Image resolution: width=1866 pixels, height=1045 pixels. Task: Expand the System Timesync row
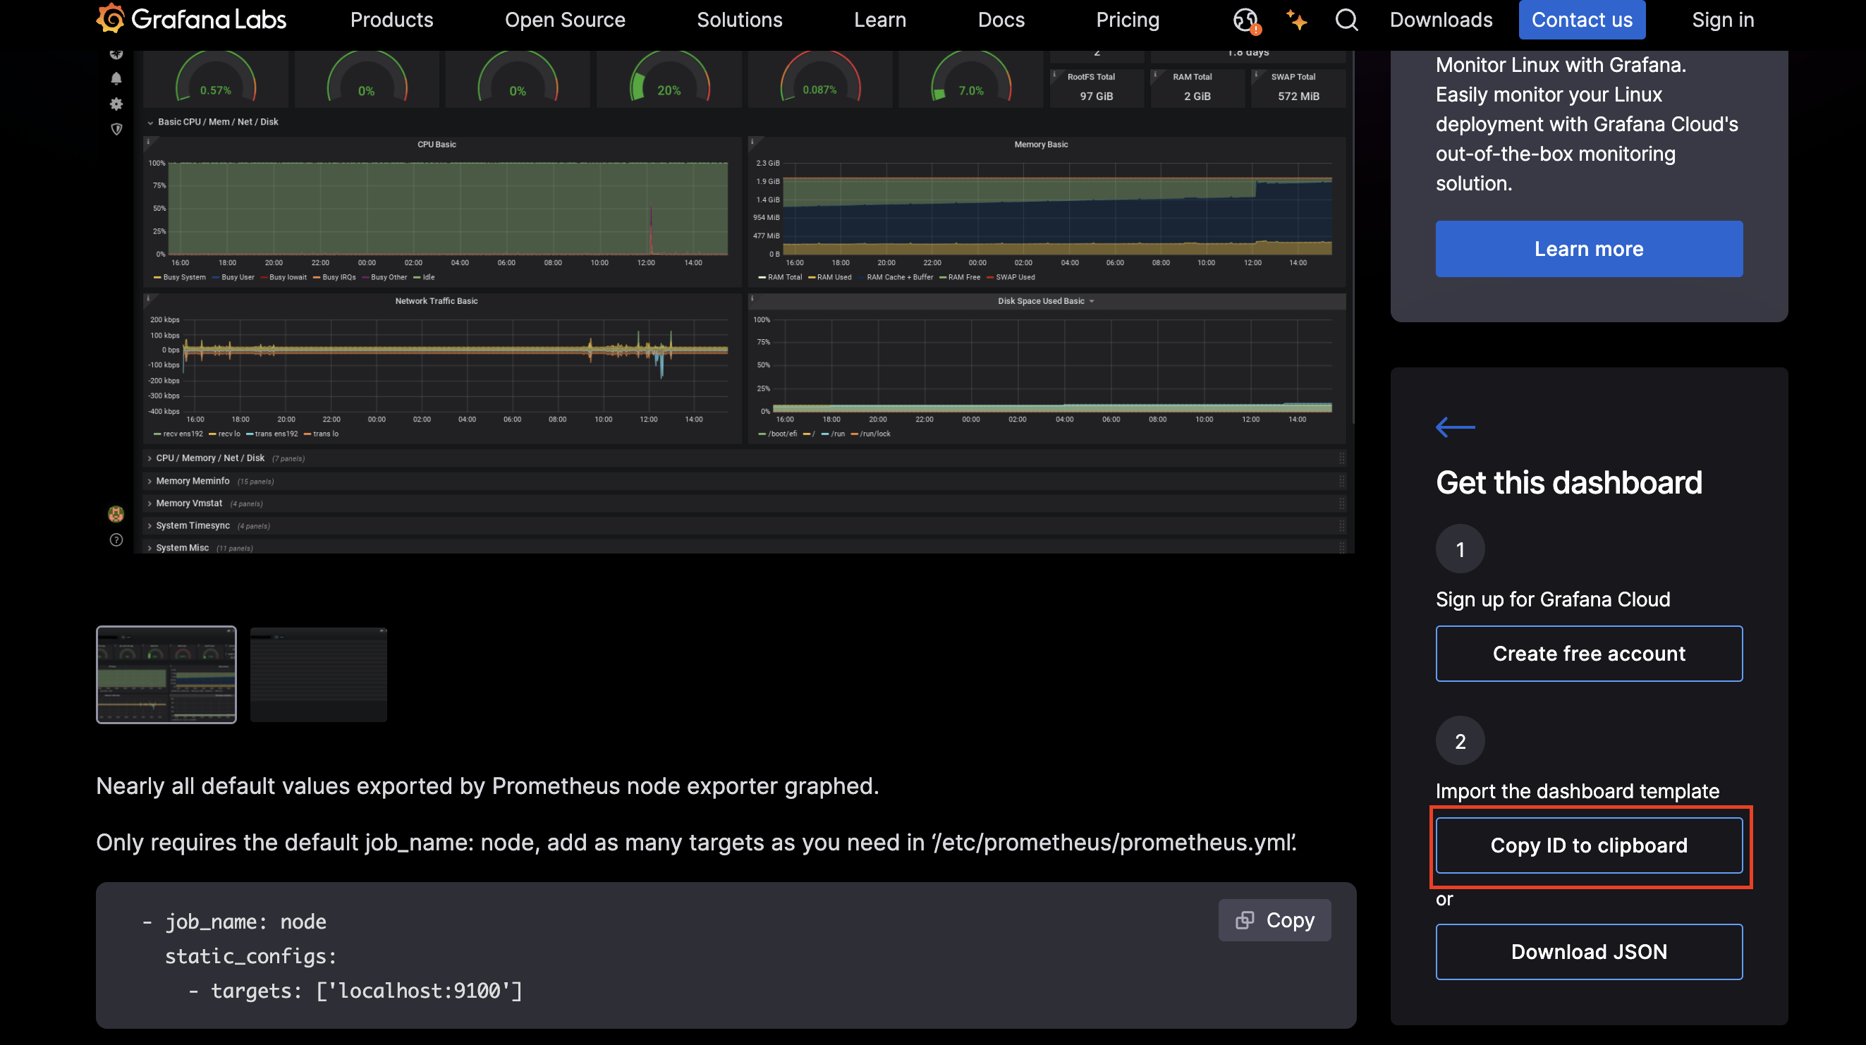192,526
